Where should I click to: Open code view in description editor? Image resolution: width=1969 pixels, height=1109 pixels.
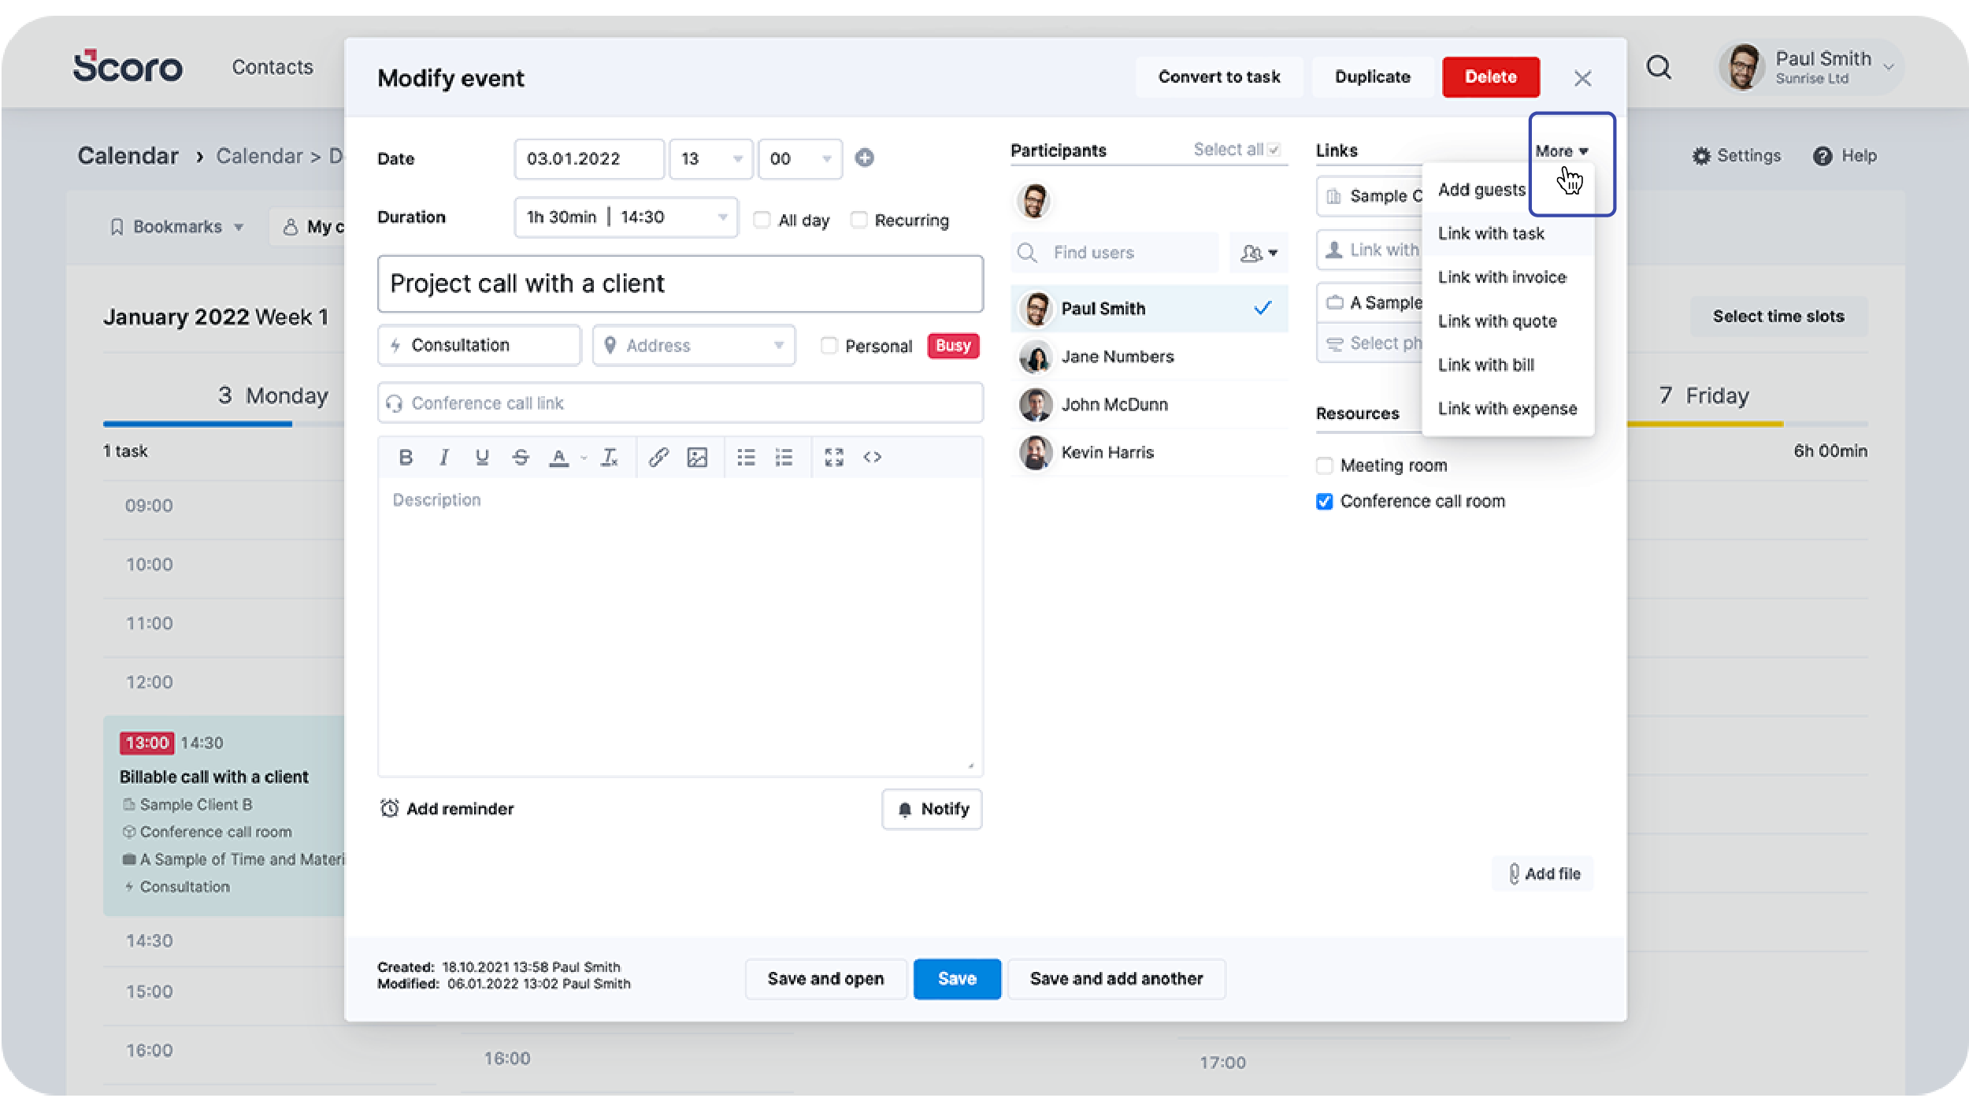click(872, 457)
